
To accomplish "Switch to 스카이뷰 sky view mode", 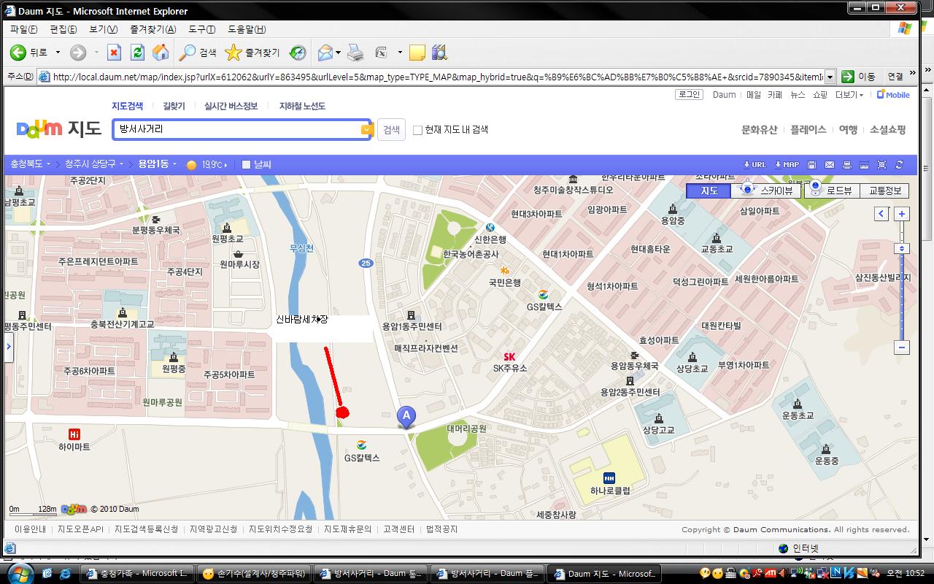I will (x=766, y=191).
